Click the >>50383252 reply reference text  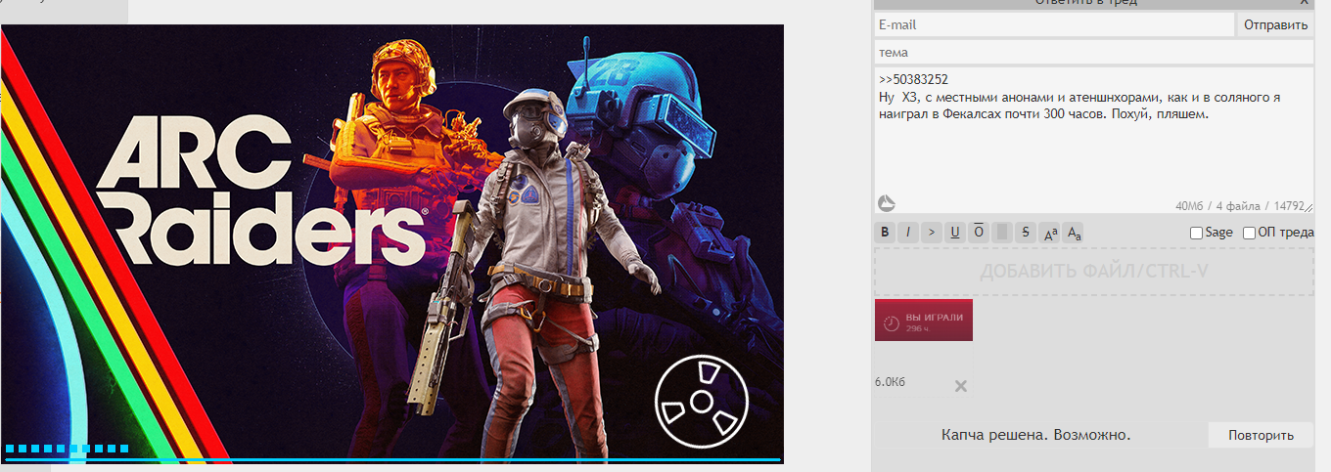click(913, 80)
